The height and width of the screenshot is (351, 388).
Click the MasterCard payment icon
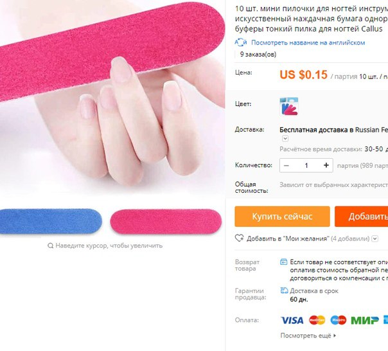317,320
